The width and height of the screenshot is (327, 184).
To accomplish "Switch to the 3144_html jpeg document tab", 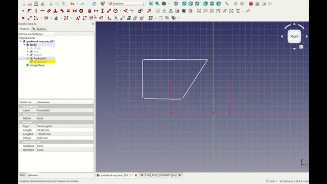I will tap(160, 175).
